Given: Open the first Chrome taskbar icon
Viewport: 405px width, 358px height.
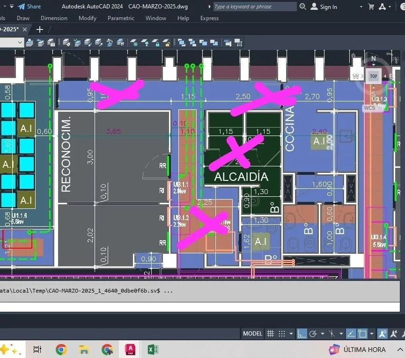Looking at the screenshot, I should 61,350.
